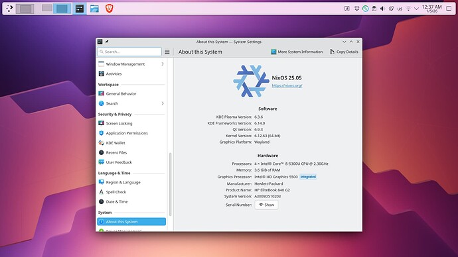Image resolution: width=458 pixels, height=257 pixels.
Task: Click the System Settings taskbar icon
Action: 80,9
